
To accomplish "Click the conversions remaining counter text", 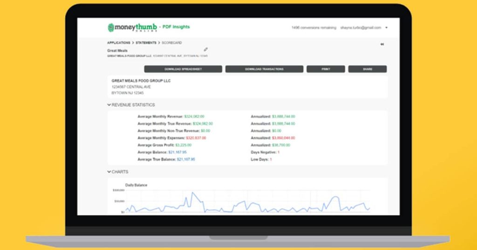I will click(x=313, y=28).
